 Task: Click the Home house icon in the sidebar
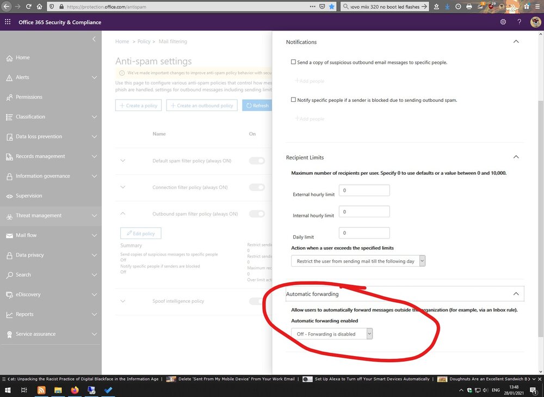click(x=9, y=58)
